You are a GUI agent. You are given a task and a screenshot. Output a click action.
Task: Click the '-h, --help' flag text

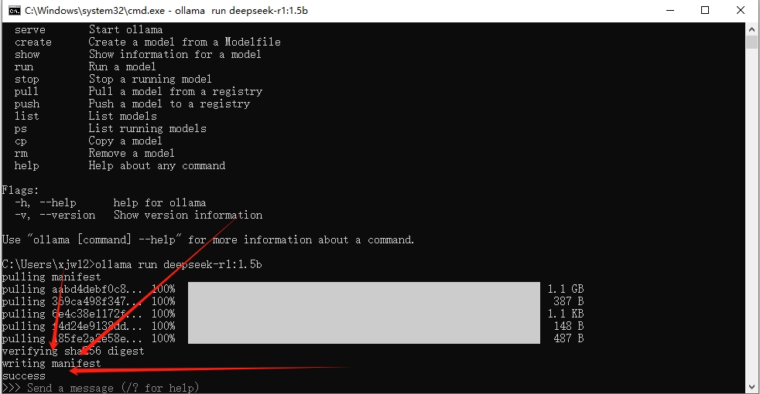point(46,203)
